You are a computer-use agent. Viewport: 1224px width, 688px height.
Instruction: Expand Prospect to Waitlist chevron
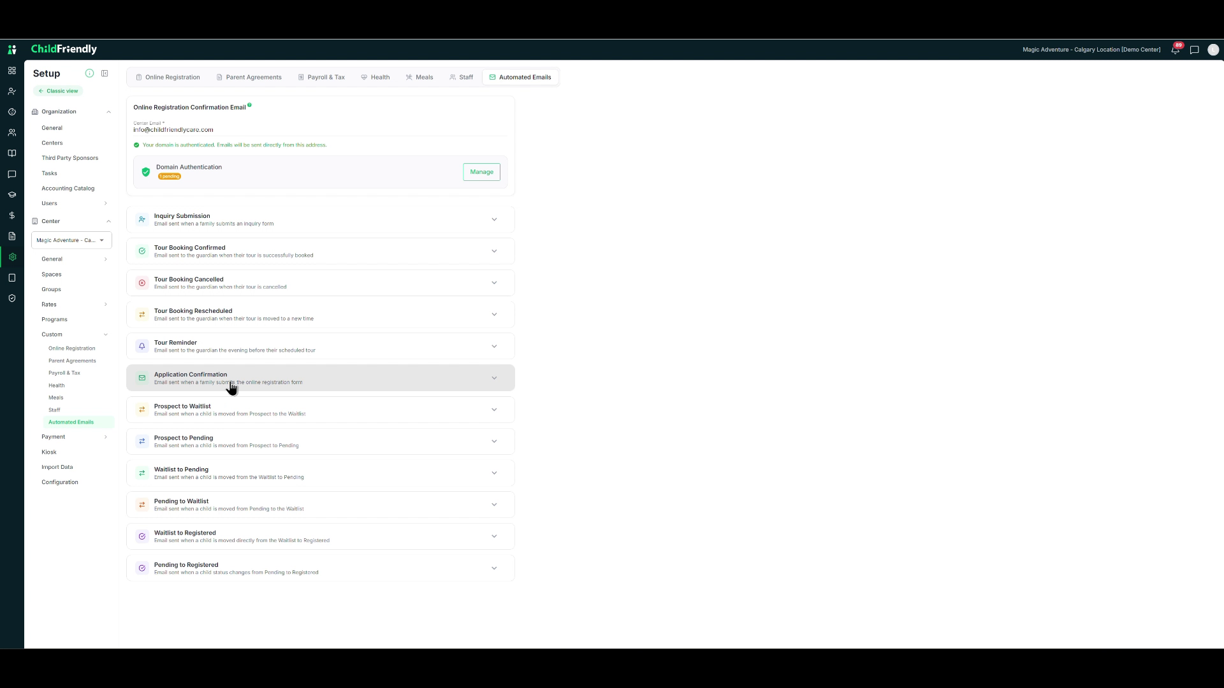[494, 410]
